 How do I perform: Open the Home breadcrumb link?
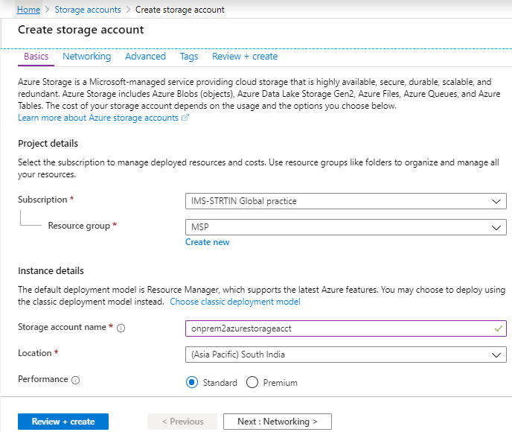point(28,10)
